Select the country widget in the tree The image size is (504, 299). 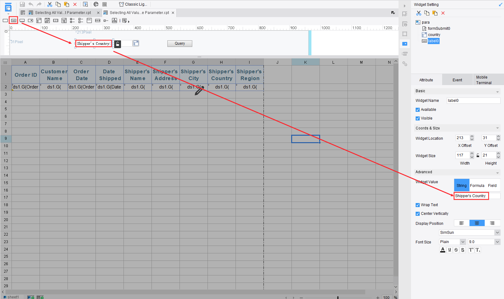tap(434, 34)
